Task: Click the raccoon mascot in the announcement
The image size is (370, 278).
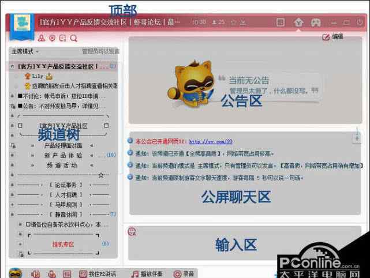Action: point(192,83)
